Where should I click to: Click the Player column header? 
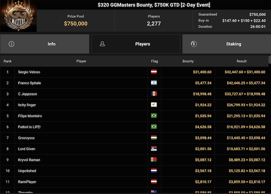coord(81,61)
